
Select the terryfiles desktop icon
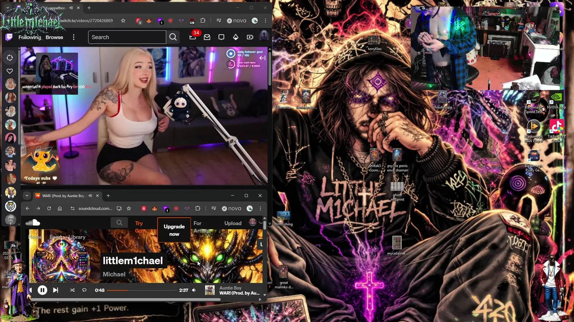click(x=374, y=43)
